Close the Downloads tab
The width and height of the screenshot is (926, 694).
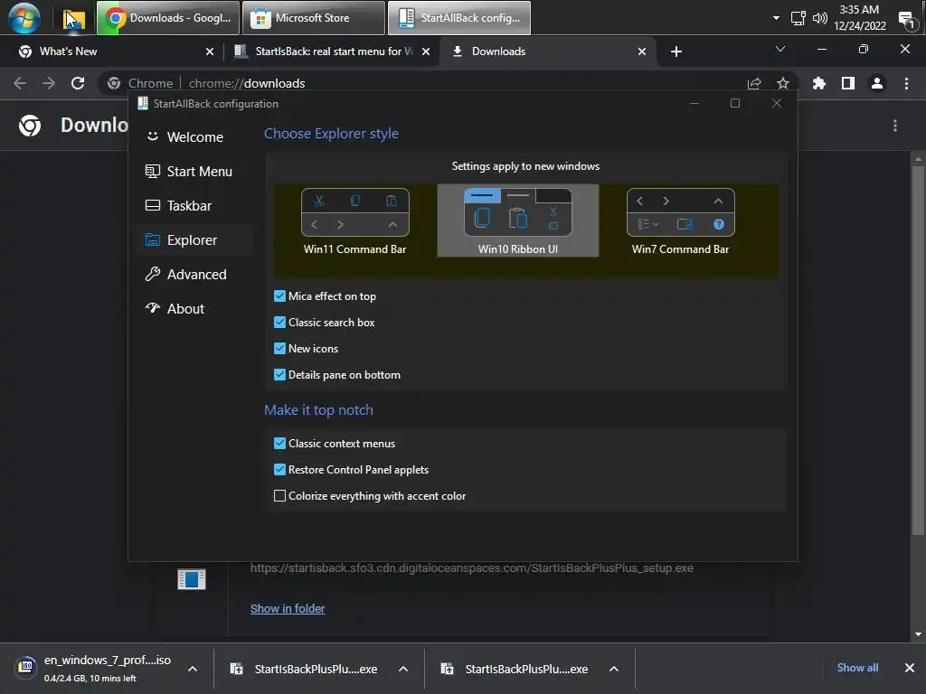coord(642,52)
